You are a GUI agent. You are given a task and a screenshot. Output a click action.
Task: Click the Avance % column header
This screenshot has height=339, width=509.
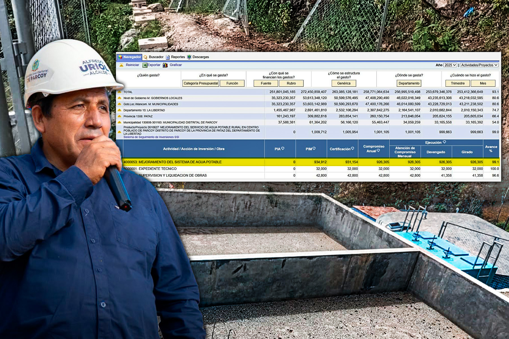click(x=491, y=149)
